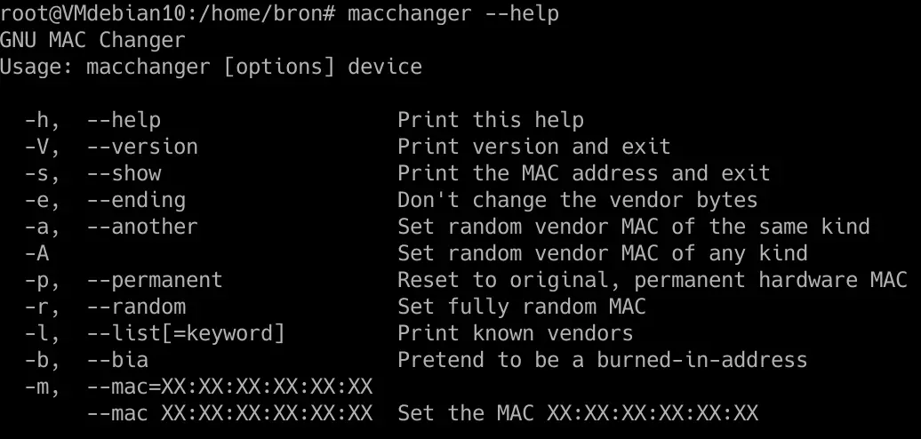Click the "--ending" option text

136,200
